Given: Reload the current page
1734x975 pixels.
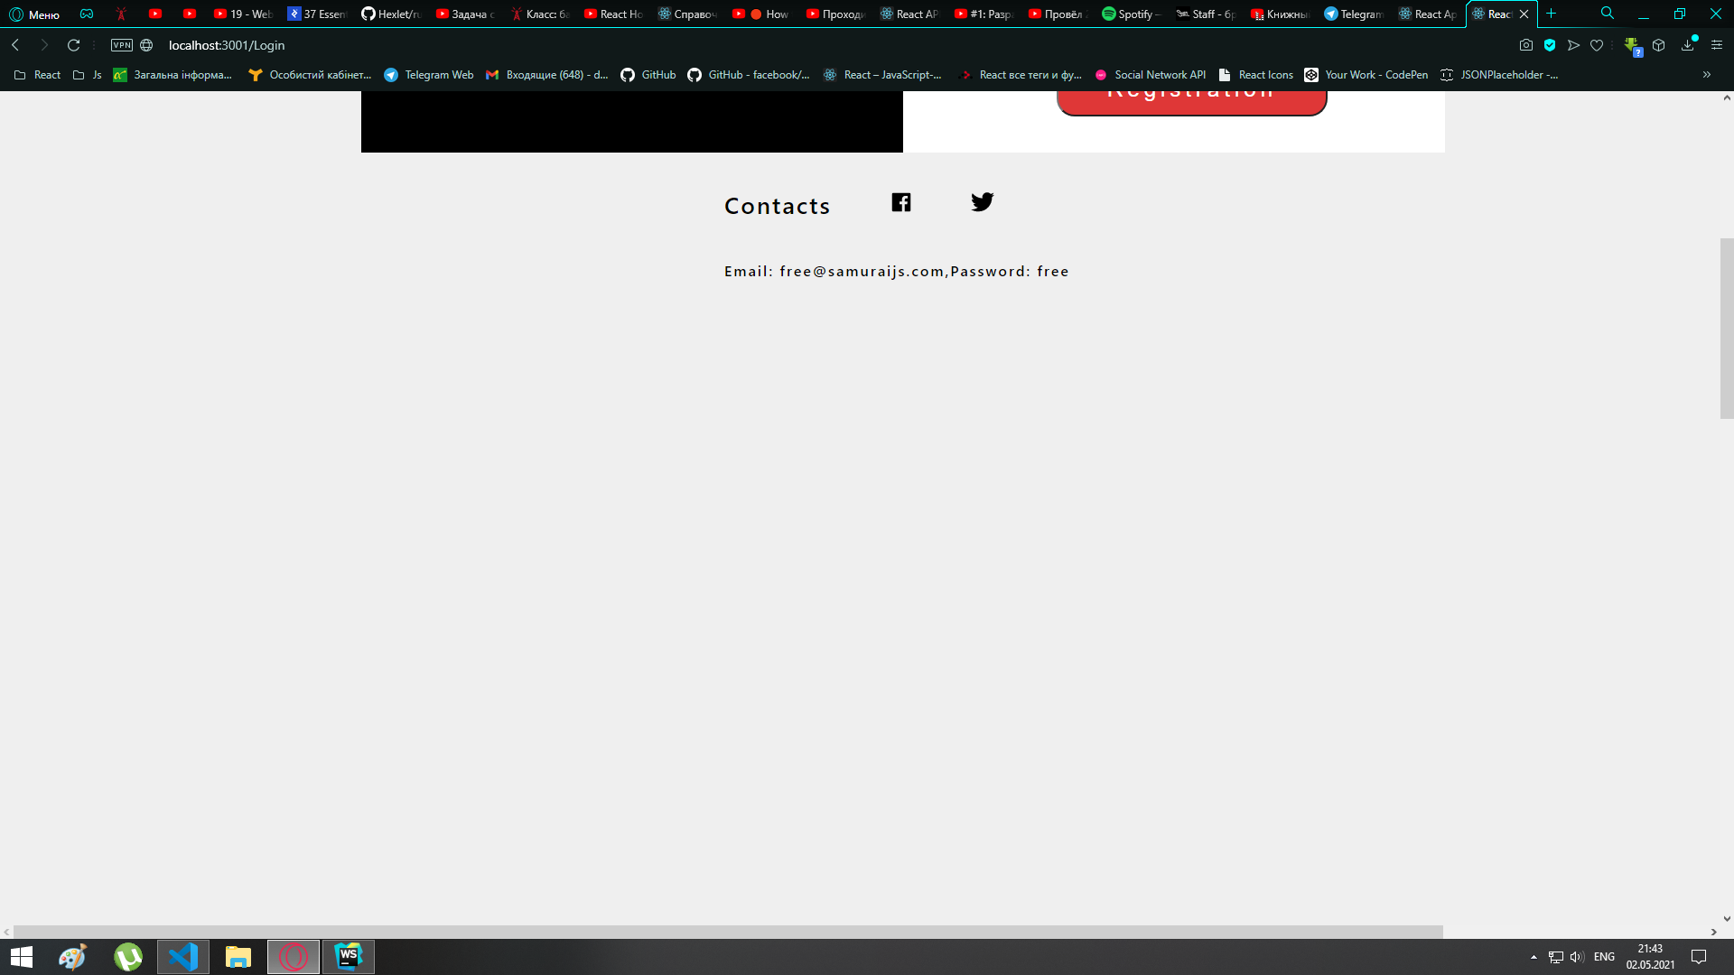Looking at the screenshot, I should click(73, 45).
